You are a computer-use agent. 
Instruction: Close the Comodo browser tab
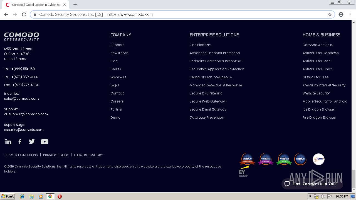click(x=65, y=5)
